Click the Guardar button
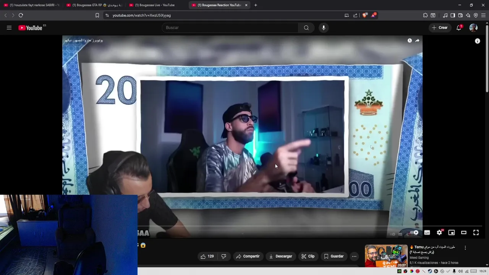489x275 pixels. pos(334,256)
